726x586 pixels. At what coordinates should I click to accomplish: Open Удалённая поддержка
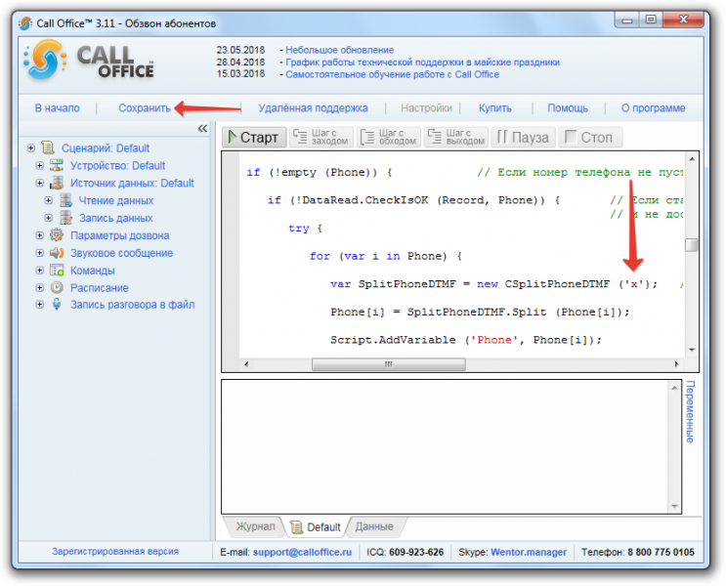313,108
